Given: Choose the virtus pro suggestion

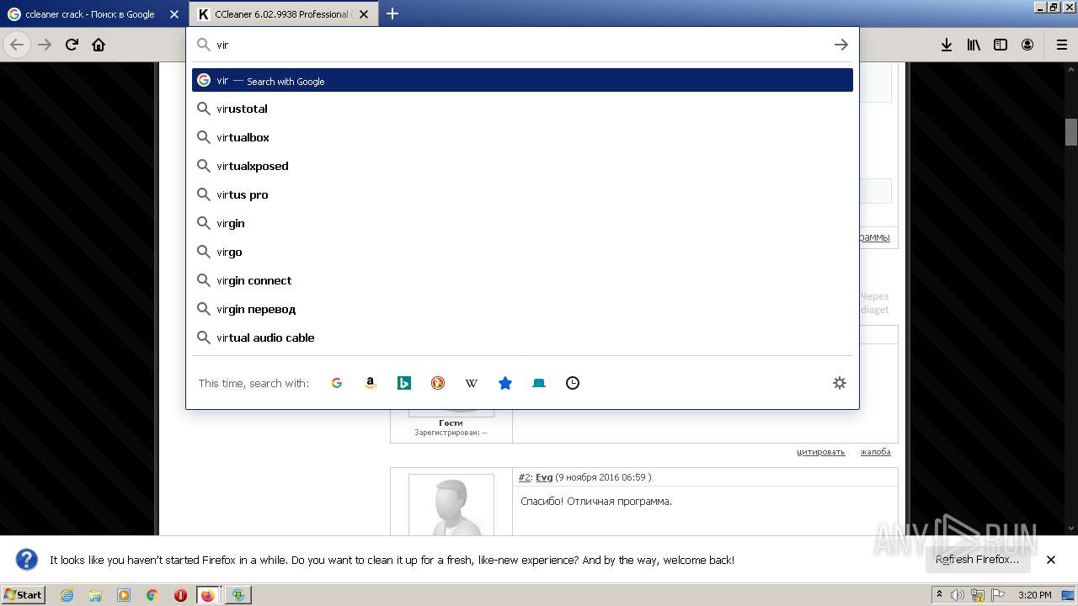Looking at the screenshot, I should (x=522, y=194).
